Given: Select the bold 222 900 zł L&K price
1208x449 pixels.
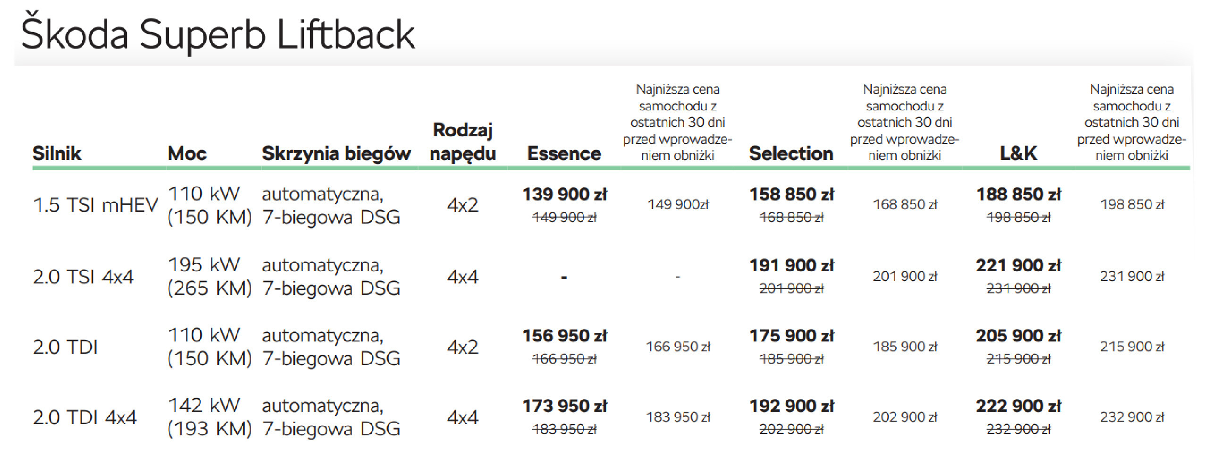Looking at the screenshot, I should pos(1018,406).
